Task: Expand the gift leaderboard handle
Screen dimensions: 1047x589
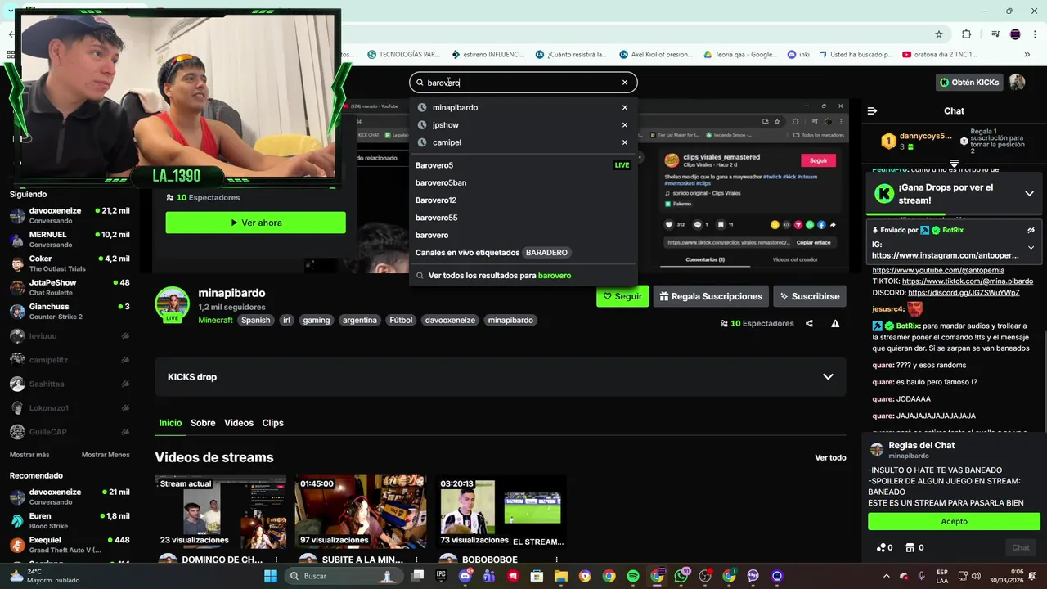Action: 954,163
